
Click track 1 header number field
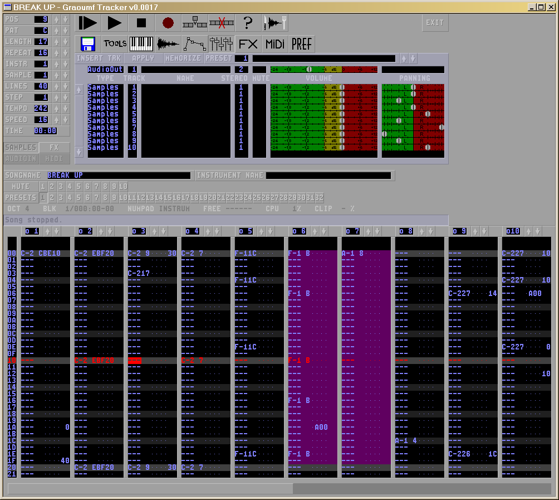pos(32,231)
